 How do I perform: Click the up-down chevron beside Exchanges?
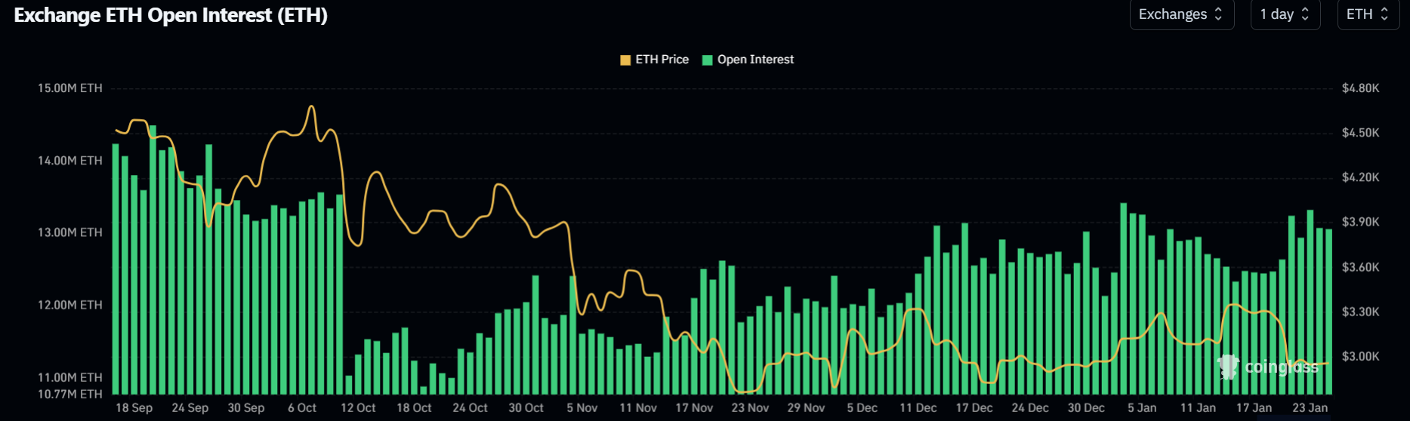pos(1218,14)
